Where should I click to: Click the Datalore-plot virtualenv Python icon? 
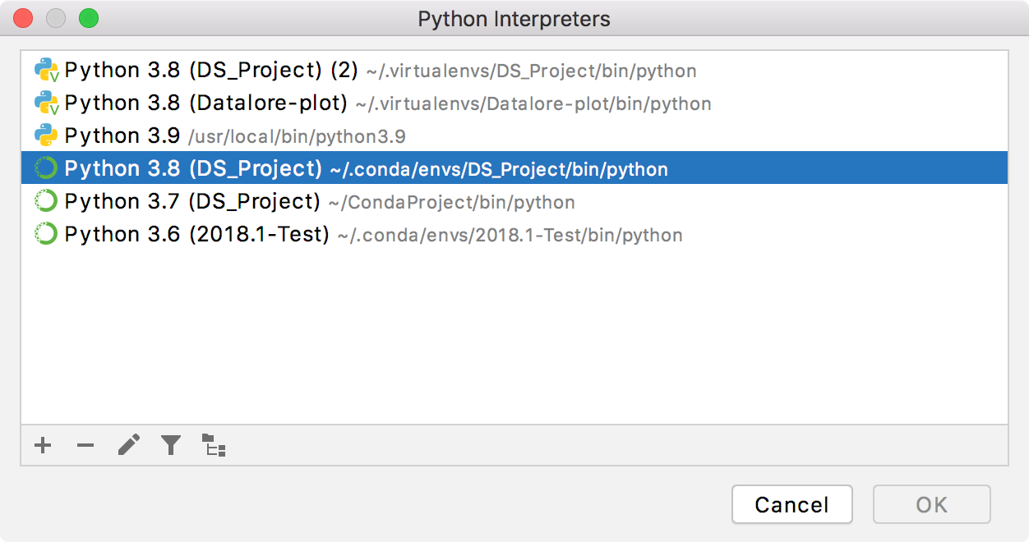point(47,103)
